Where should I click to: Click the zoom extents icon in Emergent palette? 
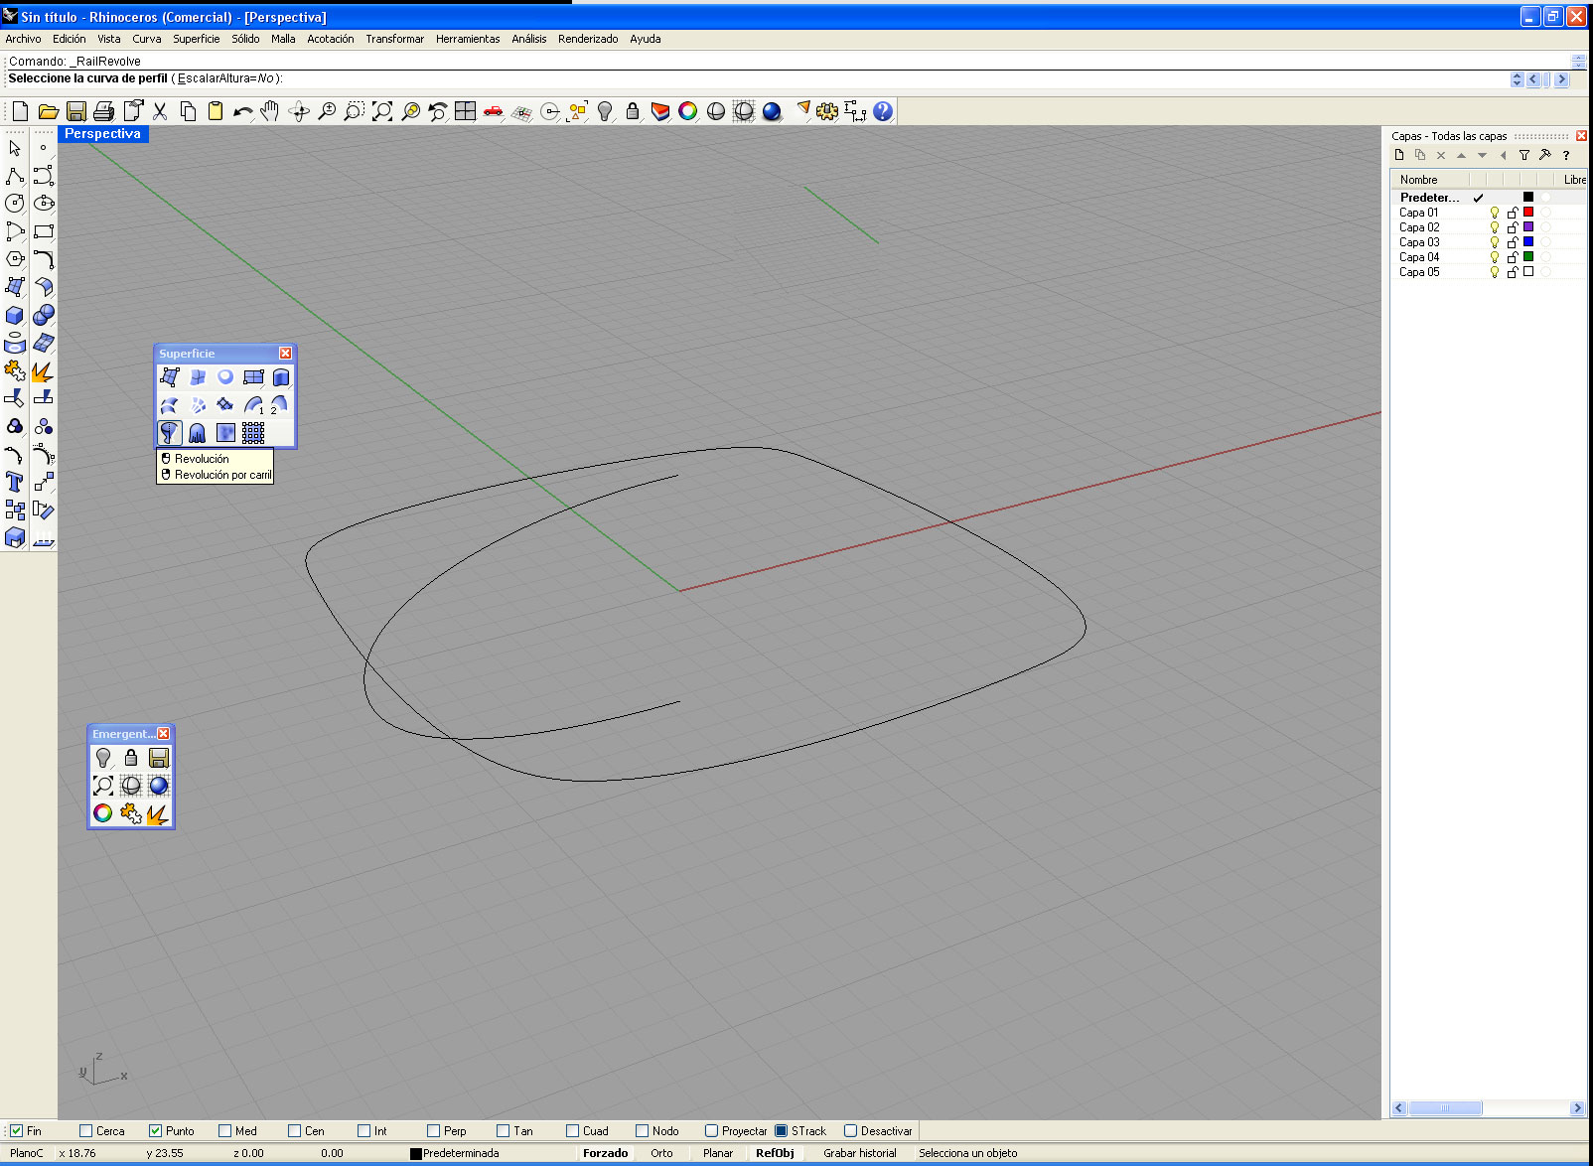[x=103, y=786]
